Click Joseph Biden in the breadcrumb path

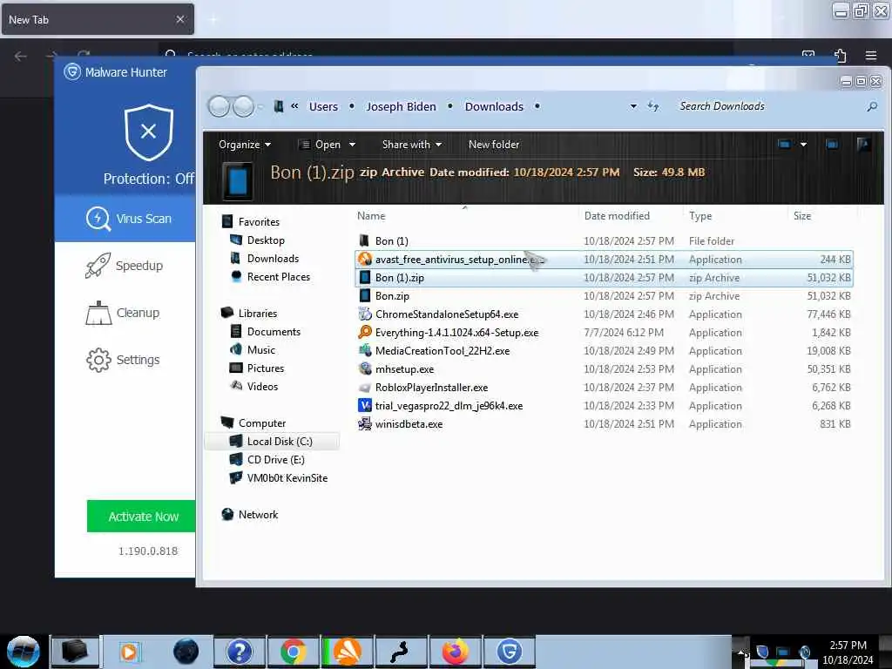pos(401,106)
